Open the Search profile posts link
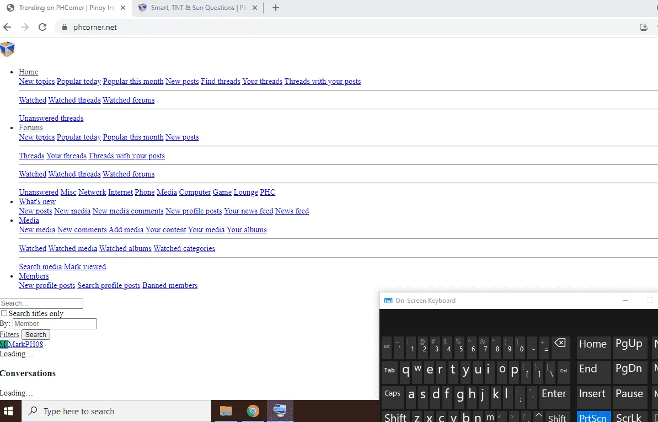658x422 pixels. click(109, 286)
